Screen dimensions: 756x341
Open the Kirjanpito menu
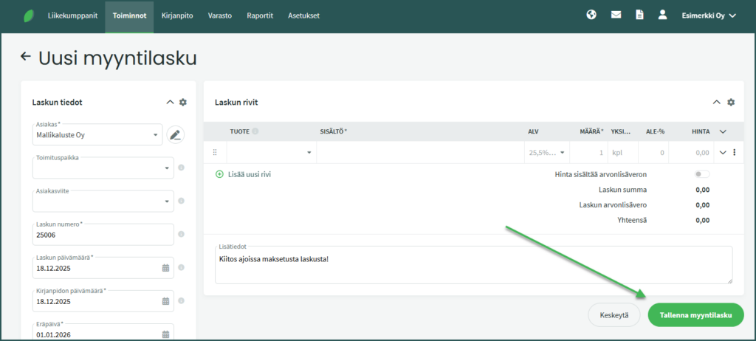point(177,15)
